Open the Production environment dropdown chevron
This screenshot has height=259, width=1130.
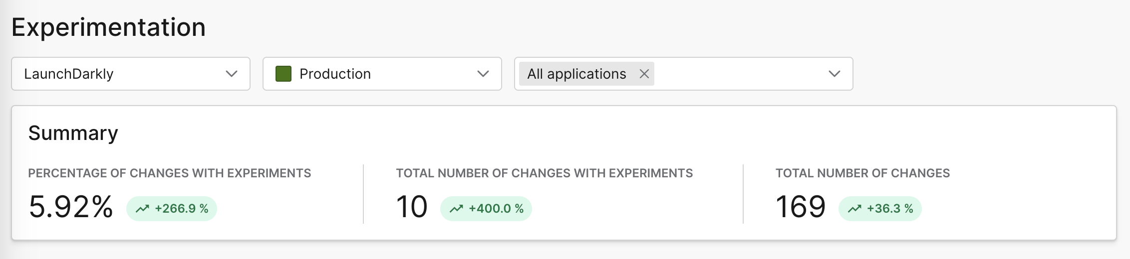tap(483, 74)
